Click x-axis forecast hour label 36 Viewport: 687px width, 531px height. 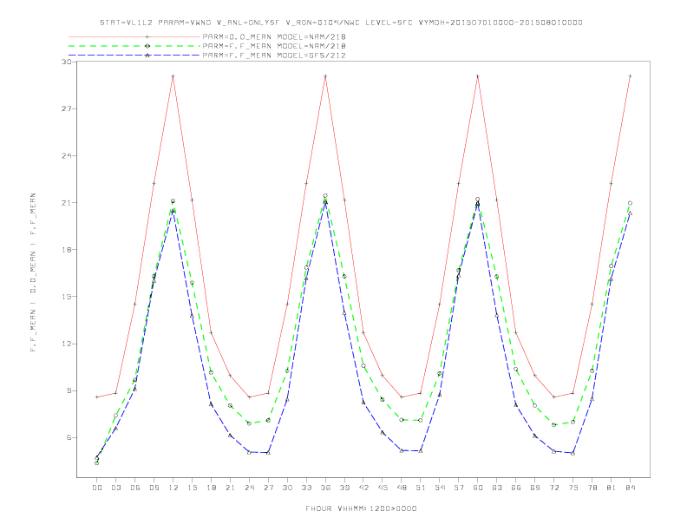325,488
